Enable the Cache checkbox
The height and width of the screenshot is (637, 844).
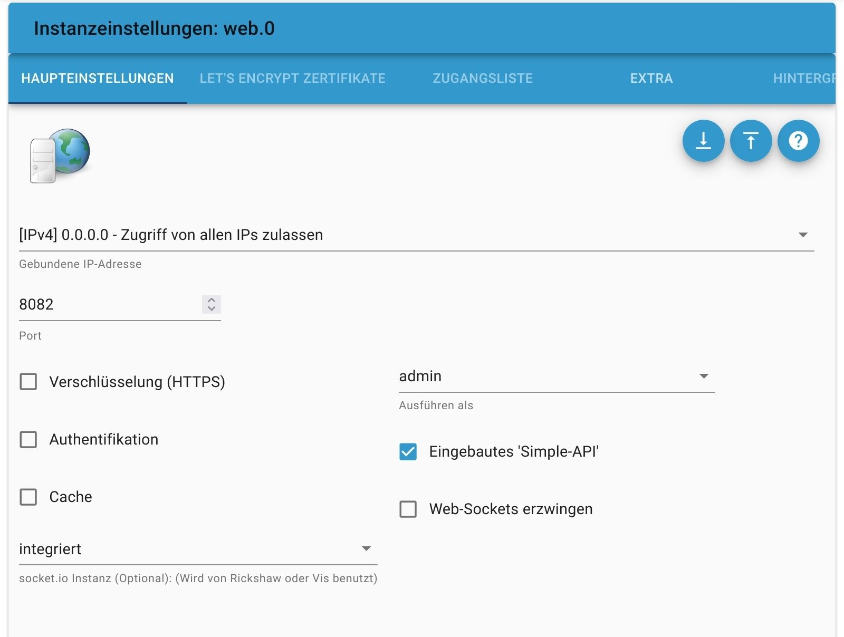pos(28,497)
